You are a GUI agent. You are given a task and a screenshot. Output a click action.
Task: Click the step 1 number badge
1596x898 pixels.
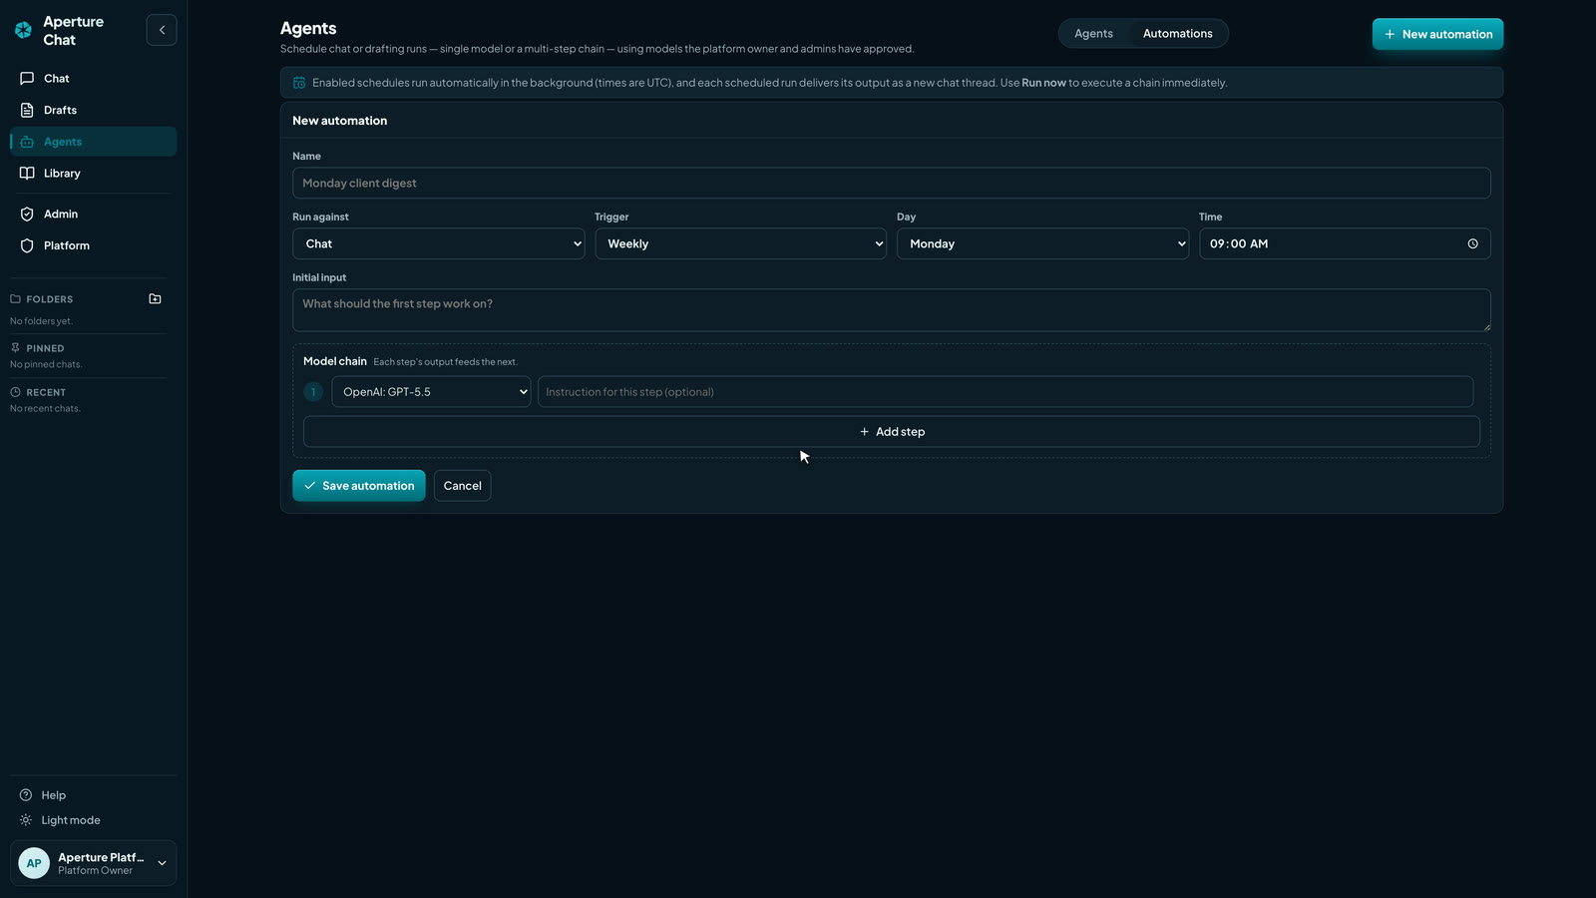(313, 392)
